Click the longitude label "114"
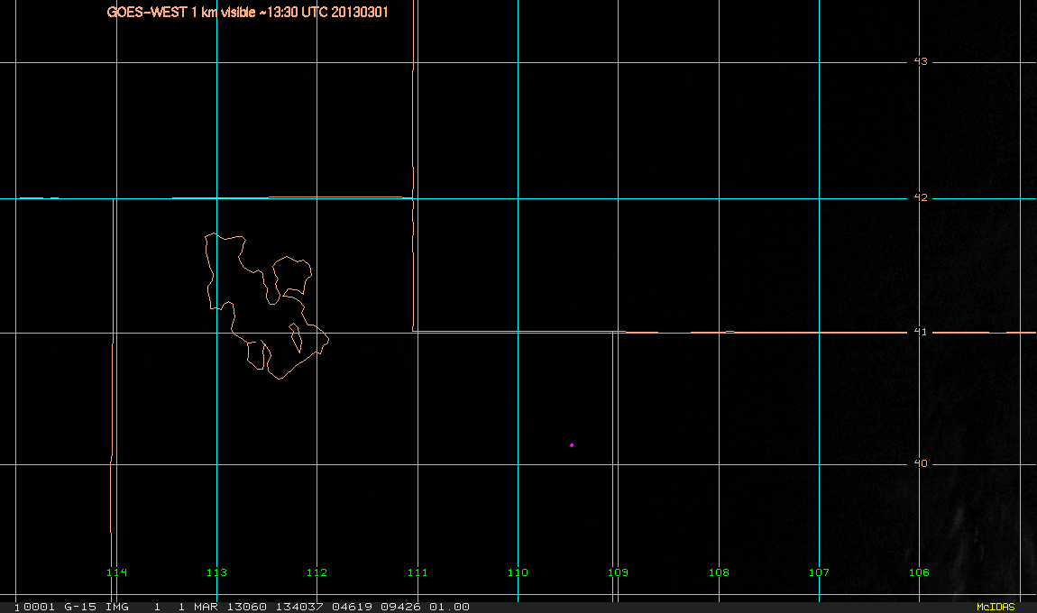The height and width of the screenshot is (613, 1037). (x=116, y=572)
